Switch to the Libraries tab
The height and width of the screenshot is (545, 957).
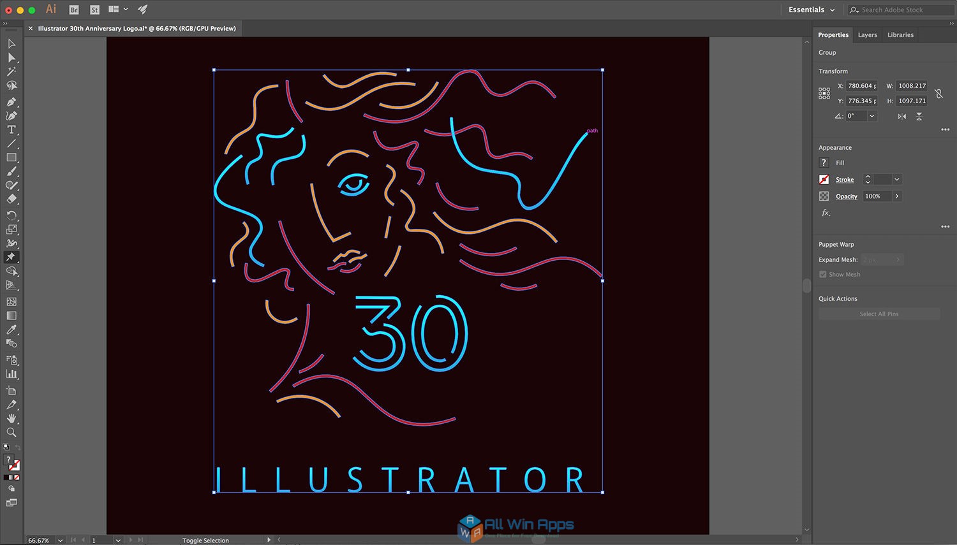point(900,35)
